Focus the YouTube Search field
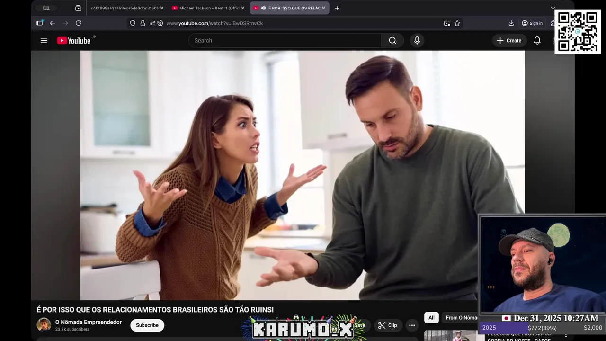This screenshot has width=606, height=341. 285,41
